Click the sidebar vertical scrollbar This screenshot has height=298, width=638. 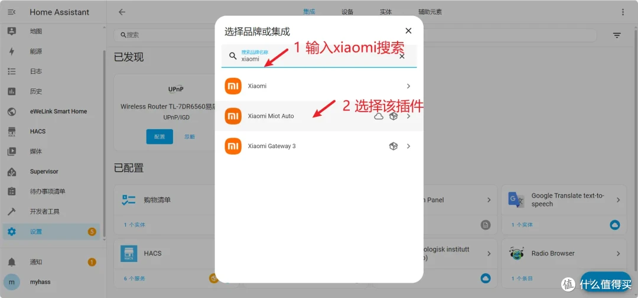(104, 142)
